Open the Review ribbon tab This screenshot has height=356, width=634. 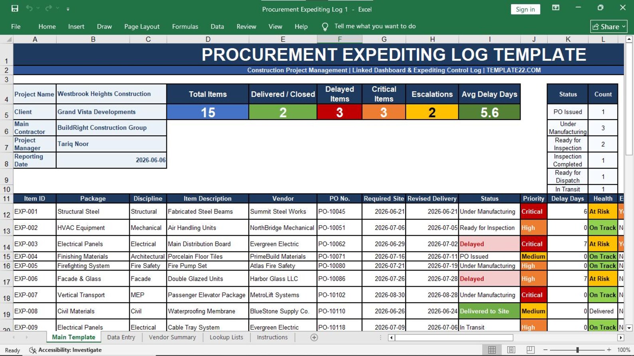[246, 27]
